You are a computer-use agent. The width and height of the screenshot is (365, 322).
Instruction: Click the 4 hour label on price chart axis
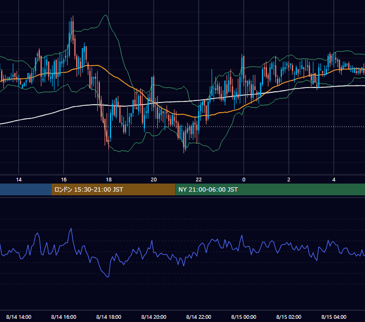click(x=334, y=180)
